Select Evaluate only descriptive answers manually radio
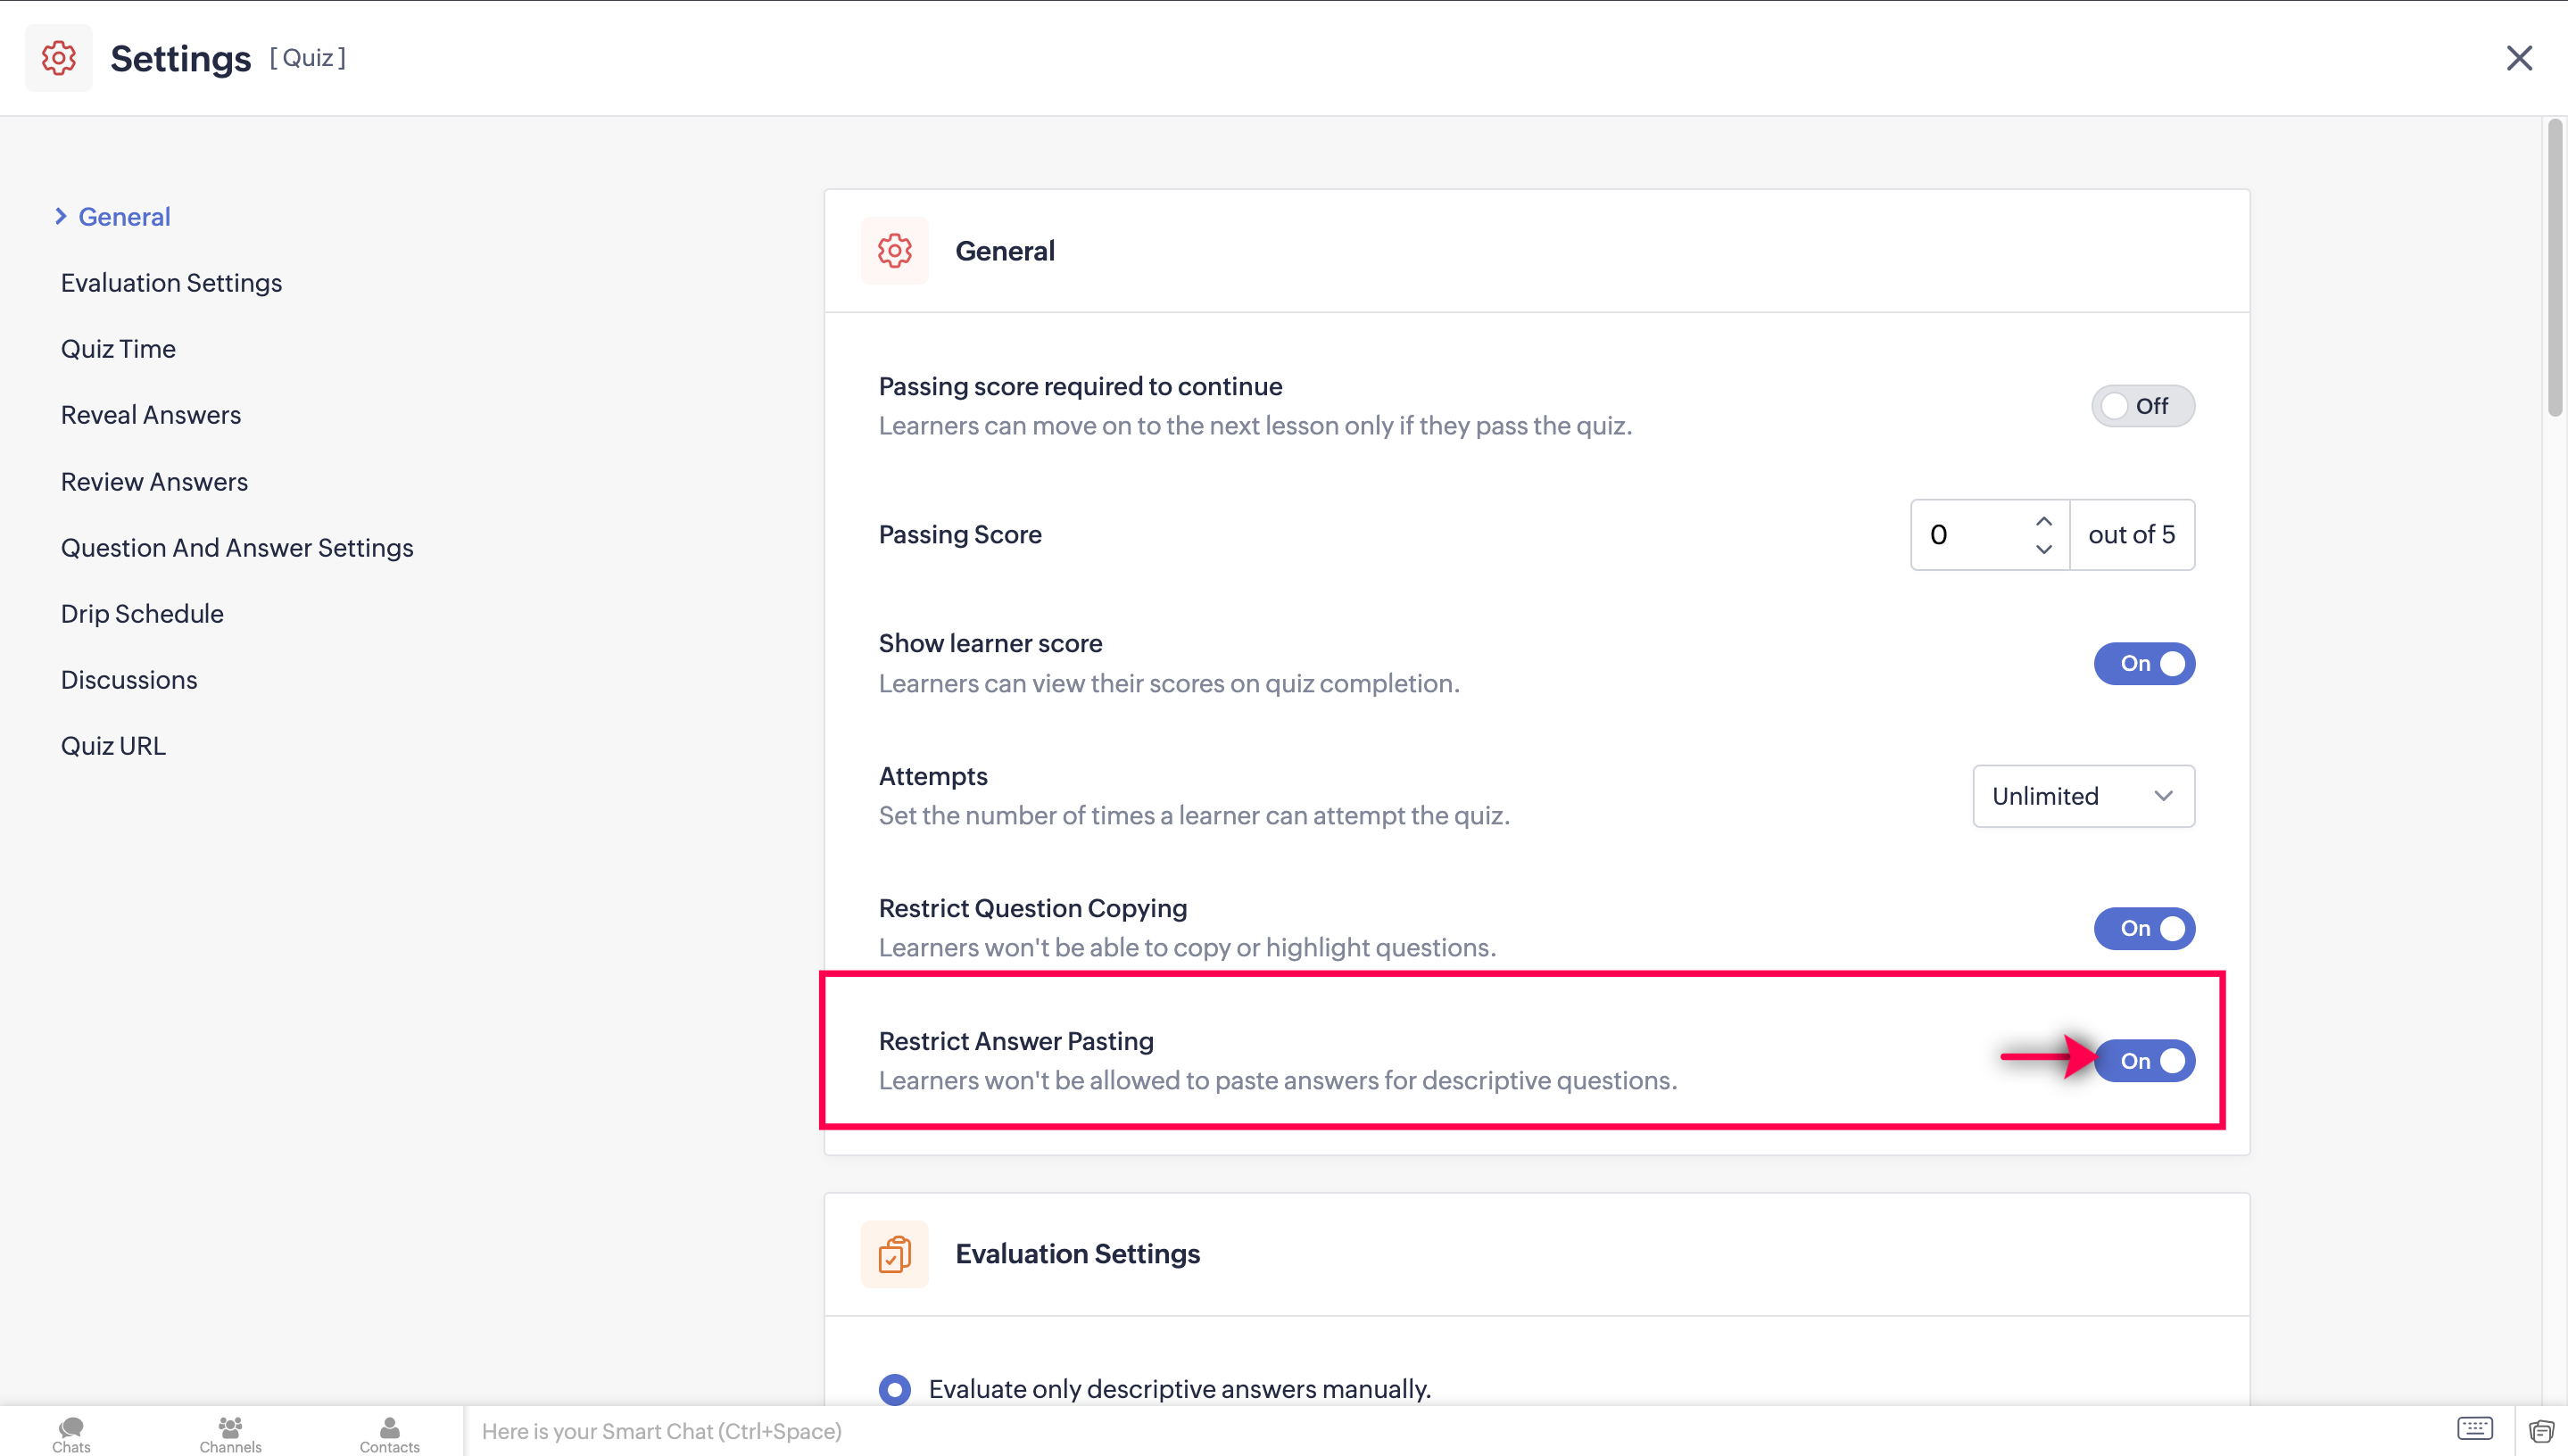The height and width of the screenshot is (1456, 2568). pyautogui.click(x=894, y=1389)
